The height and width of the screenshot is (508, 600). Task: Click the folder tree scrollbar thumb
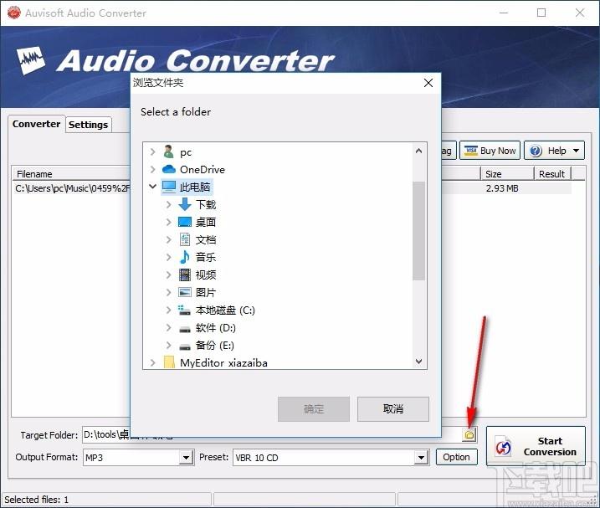pos(419,231)
